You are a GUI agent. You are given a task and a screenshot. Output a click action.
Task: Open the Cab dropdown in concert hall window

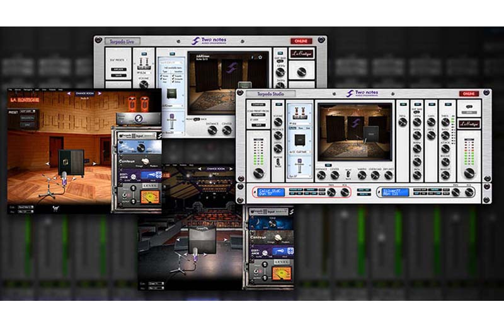coord(156,284)
